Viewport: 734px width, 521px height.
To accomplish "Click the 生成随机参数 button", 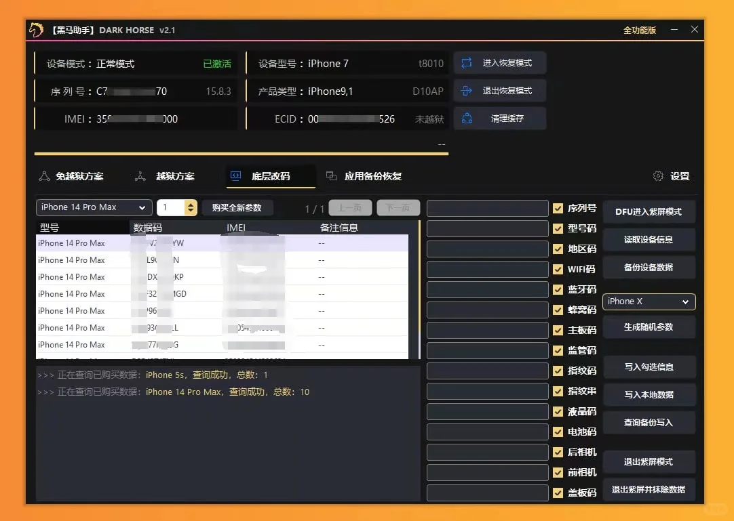I will click(649, 327).
